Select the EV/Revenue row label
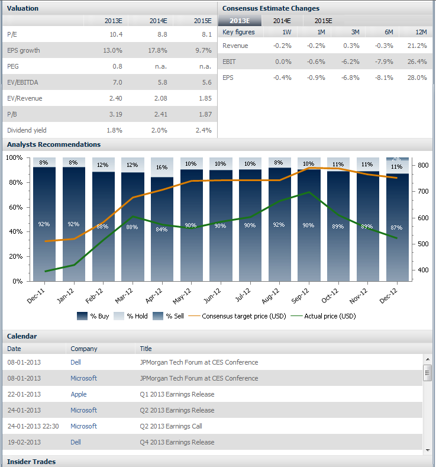Viewport: 436px width, 467px height. (25, 99)
